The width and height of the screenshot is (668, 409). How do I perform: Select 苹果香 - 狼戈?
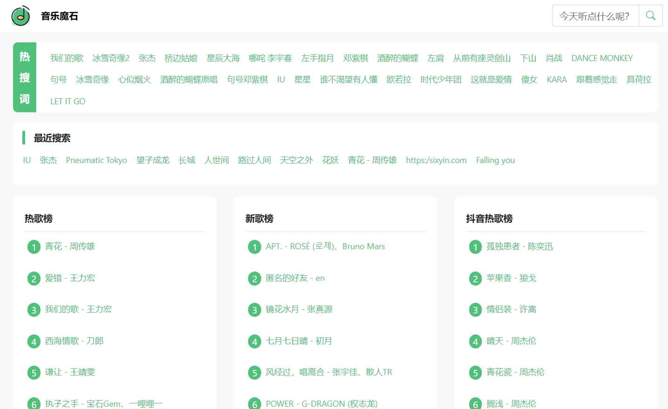click(511, 278)
